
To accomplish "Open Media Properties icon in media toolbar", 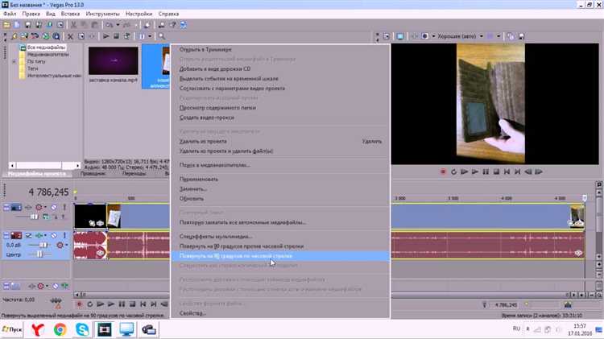I will pos(81,36).
